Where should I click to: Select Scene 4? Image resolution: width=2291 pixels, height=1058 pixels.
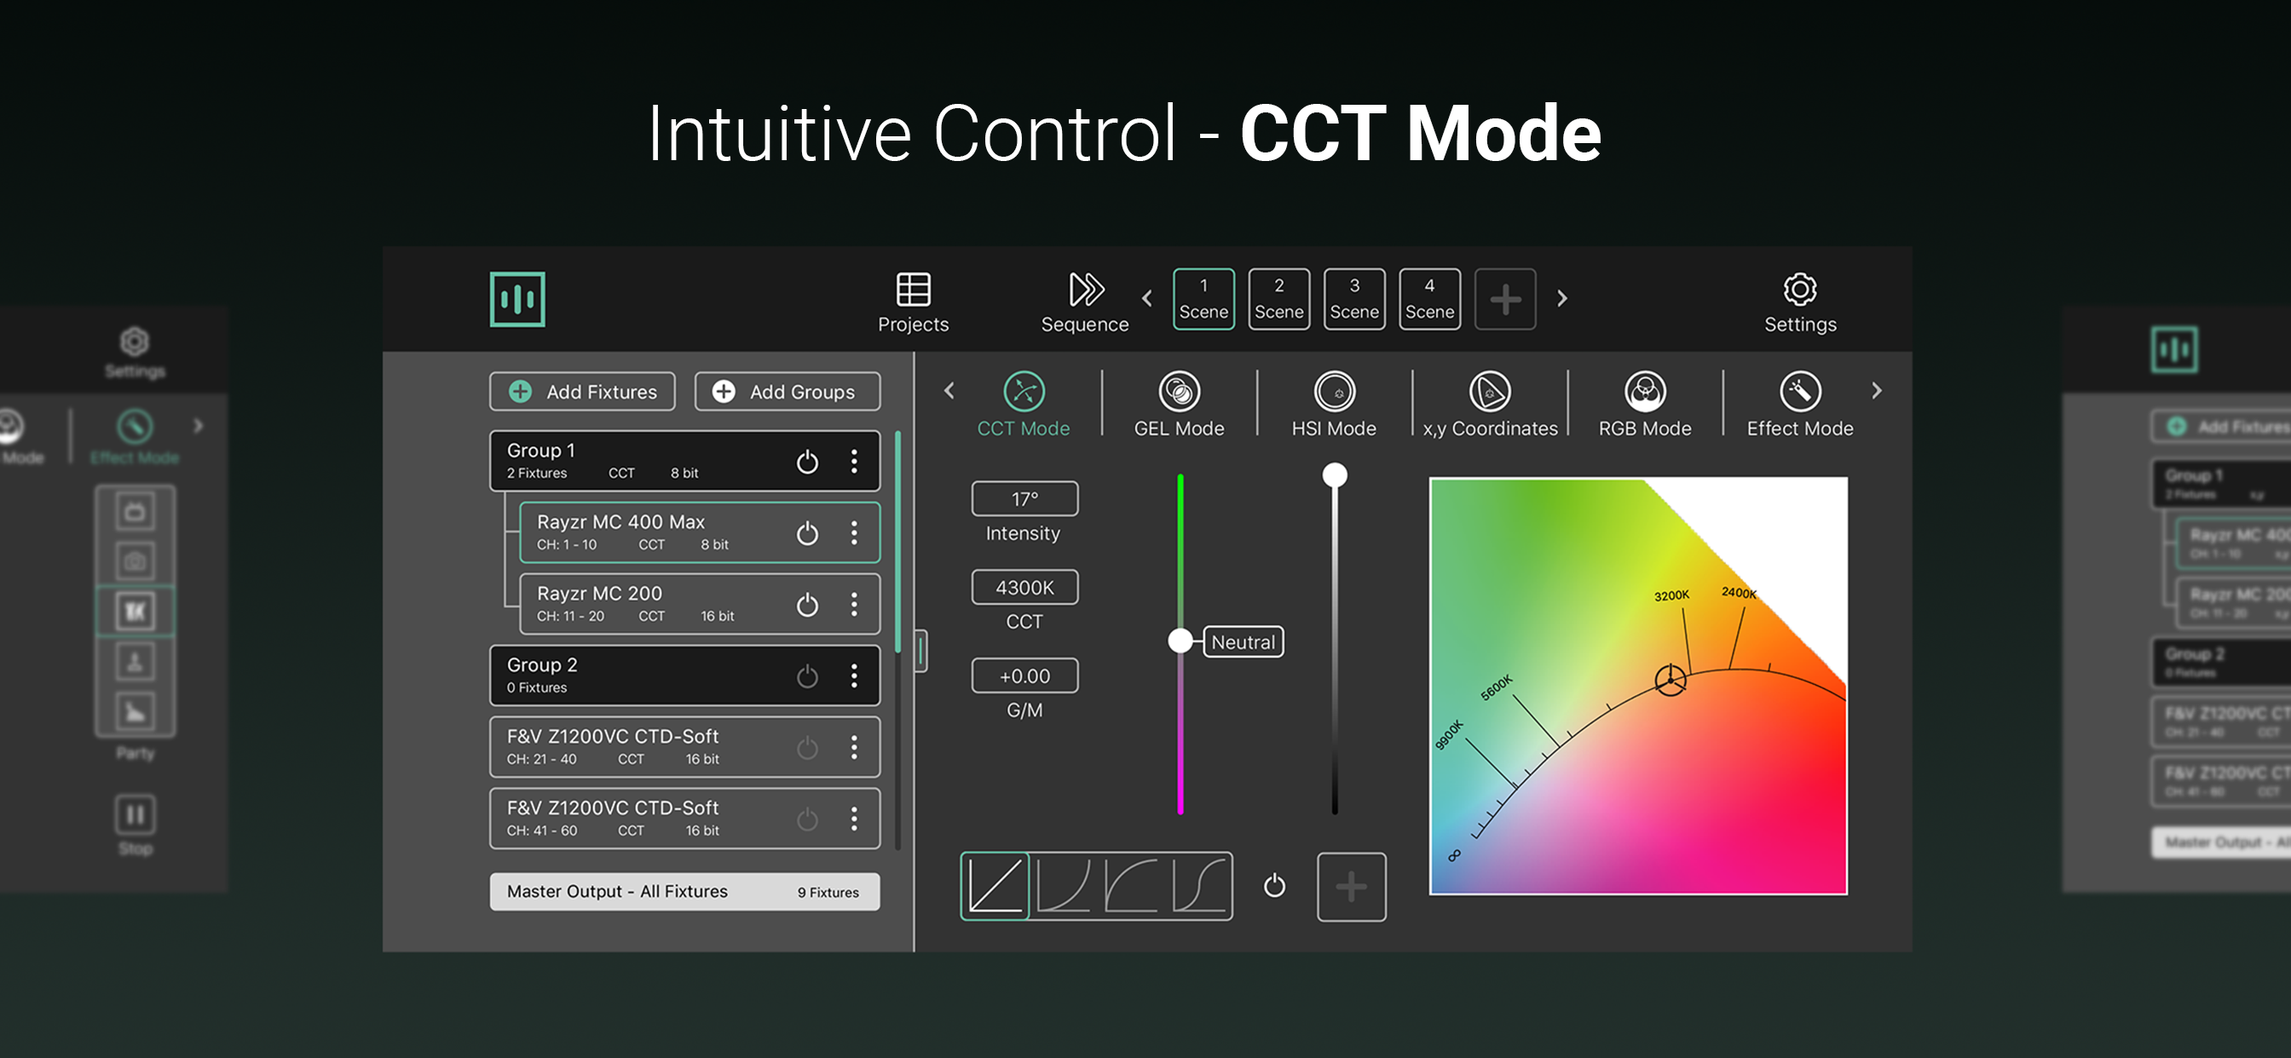tap(1429, 299)
